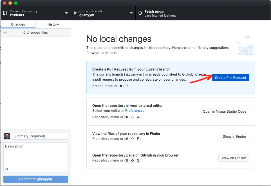This screenshot has height=186, width=271.
Task: Click the red macOS close window button
Action: 5,3
